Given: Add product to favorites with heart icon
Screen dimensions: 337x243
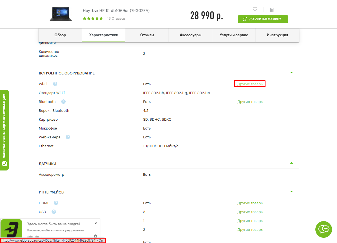Looking at the screenshot, I should pos(255,9).
